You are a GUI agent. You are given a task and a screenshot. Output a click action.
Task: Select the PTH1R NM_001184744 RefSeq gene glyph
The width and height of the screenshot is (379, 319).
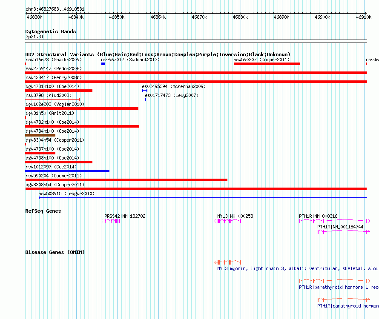pyautogui.click(x=344, y=232)
